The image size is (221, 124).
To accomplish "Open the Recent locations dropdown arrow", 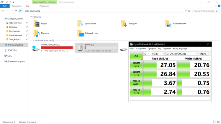I will [12, 11].
